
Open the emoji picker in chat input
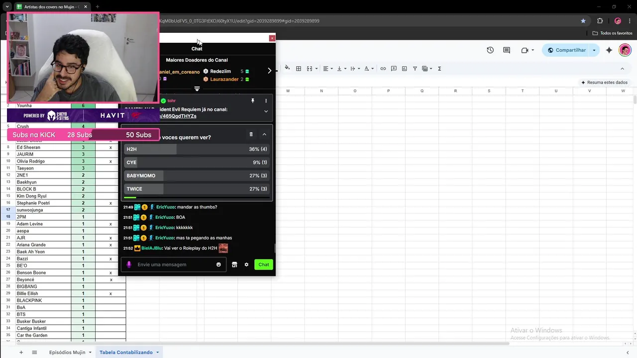[x=218, y=265]
